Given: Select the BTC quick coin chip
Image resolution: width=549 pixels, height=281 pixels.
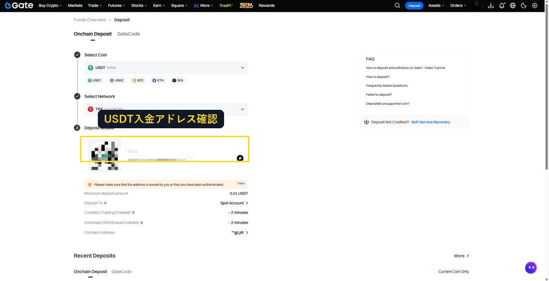Looking at the screenshot, I should point(138,80).
